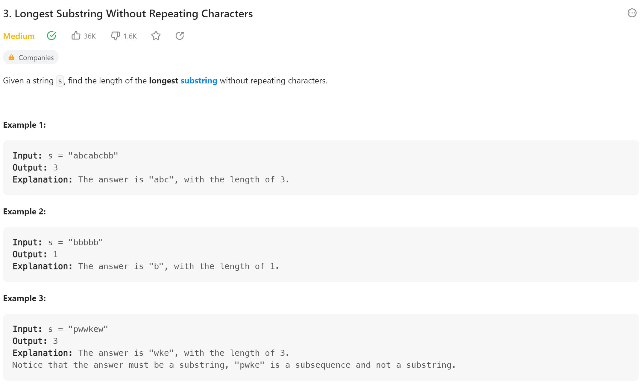Click the Example 3 heading
The width and height of the screenshot is (642, 389).
[x=25, y=298]
